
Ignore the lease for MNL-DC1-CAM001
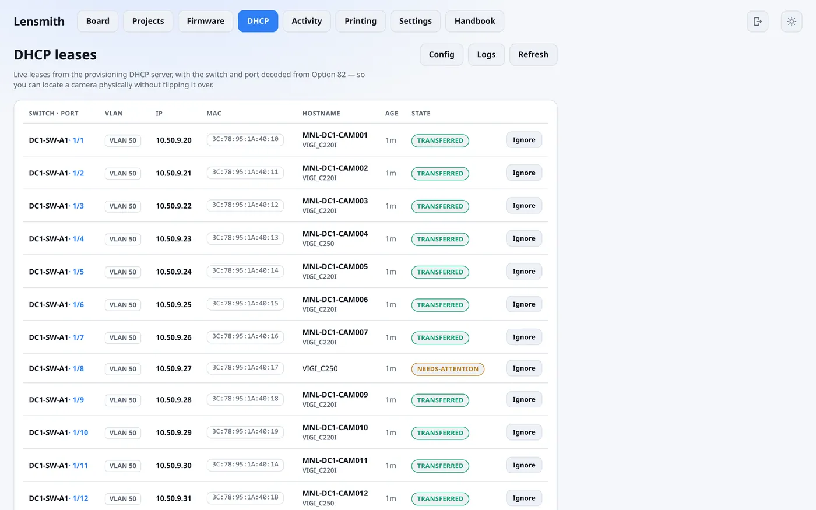click(524, 140)
